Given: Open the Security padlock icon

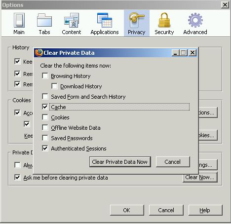Looking at the screenshot, I should point(164,20).
